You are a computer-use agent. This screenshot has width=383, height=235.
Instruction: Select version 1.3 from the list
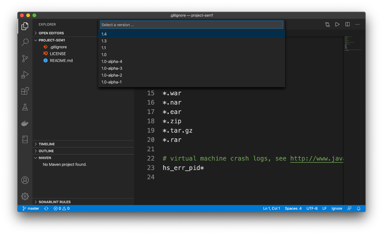coord(191,41)
